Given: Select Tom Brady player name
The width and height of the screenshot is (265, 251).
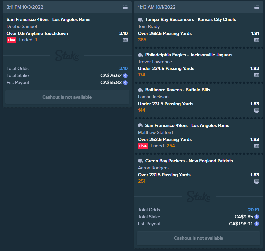Looking at the screenshot, I should click(x=149, y=26).
